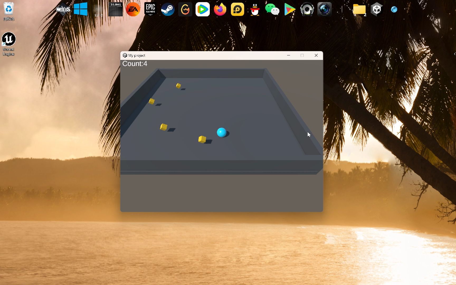Launch the Epic Games launcher

(x=150, y=9)
